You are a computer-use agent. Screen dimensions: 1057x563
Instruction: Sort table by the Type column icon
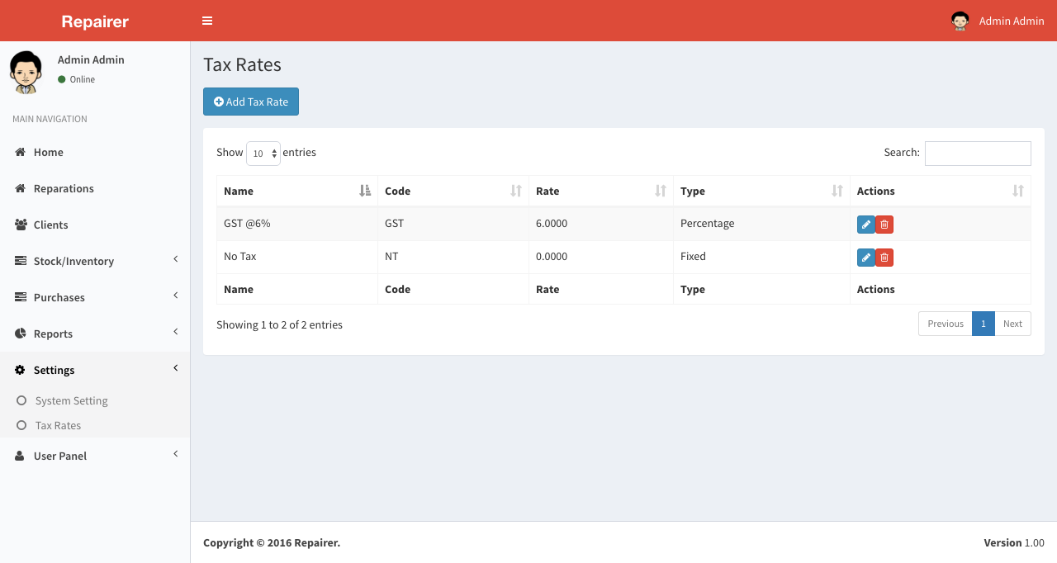tap(837, 191)
